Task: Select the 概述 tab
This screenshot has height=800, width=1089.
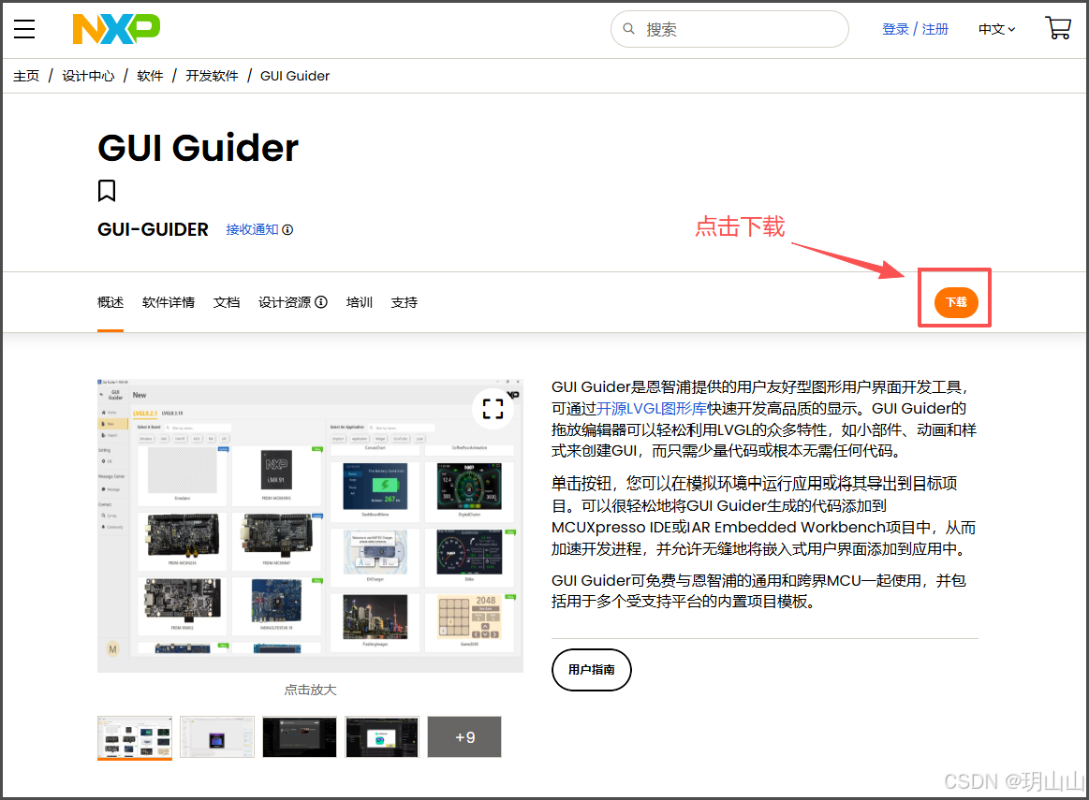Action: pyautogui.click(x=110, y=302)
